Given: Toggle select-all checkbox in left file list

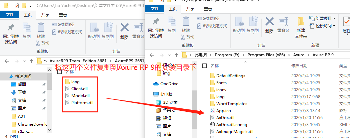Looking at the screenshot, I should (x=59, y=72).
